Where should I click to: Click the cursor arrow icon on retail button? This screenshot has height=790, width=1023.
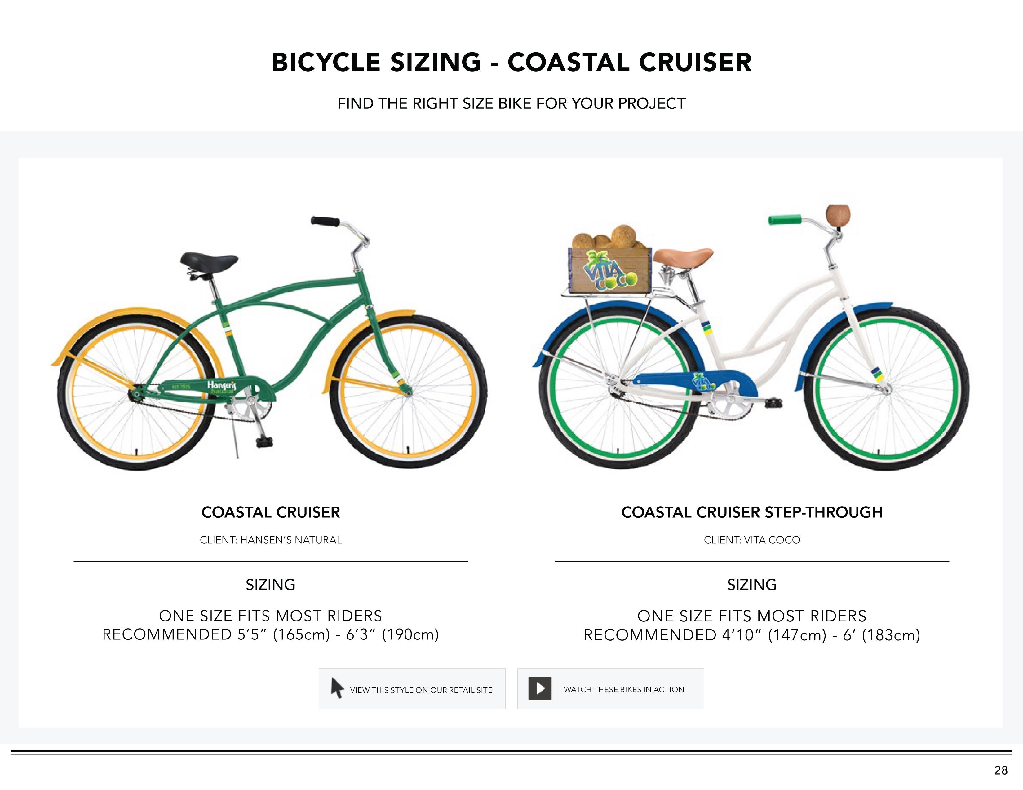(x=337, y=688)
